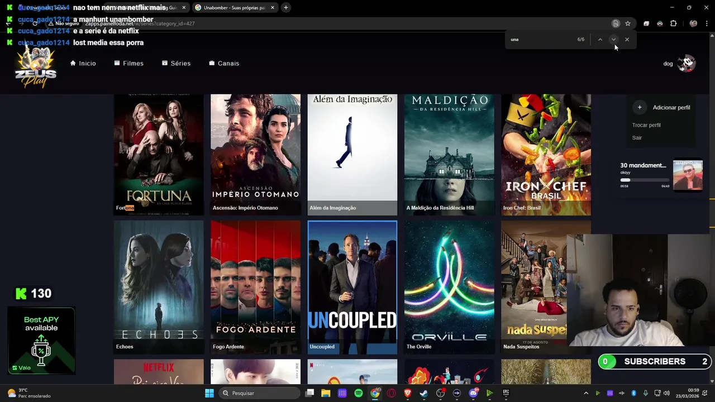This screenshot has width=715, height=402.
Task: Click the browser address bar URL
Action: click(x=140, y=23)
